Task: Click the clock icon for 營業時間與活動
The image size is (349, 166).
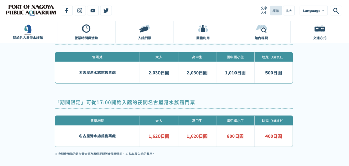Action: (x=86, y=29)
